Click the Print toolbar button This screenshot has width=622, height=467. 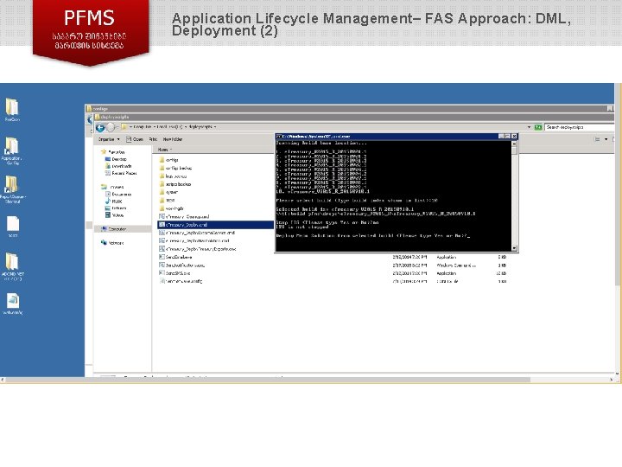[x=153, y=139]
